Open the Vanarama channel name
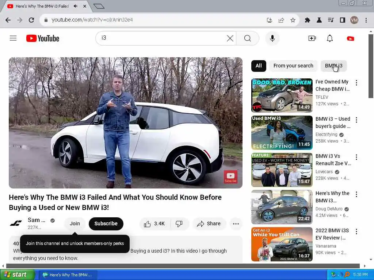The image size is (374, 280). (325, 246)
